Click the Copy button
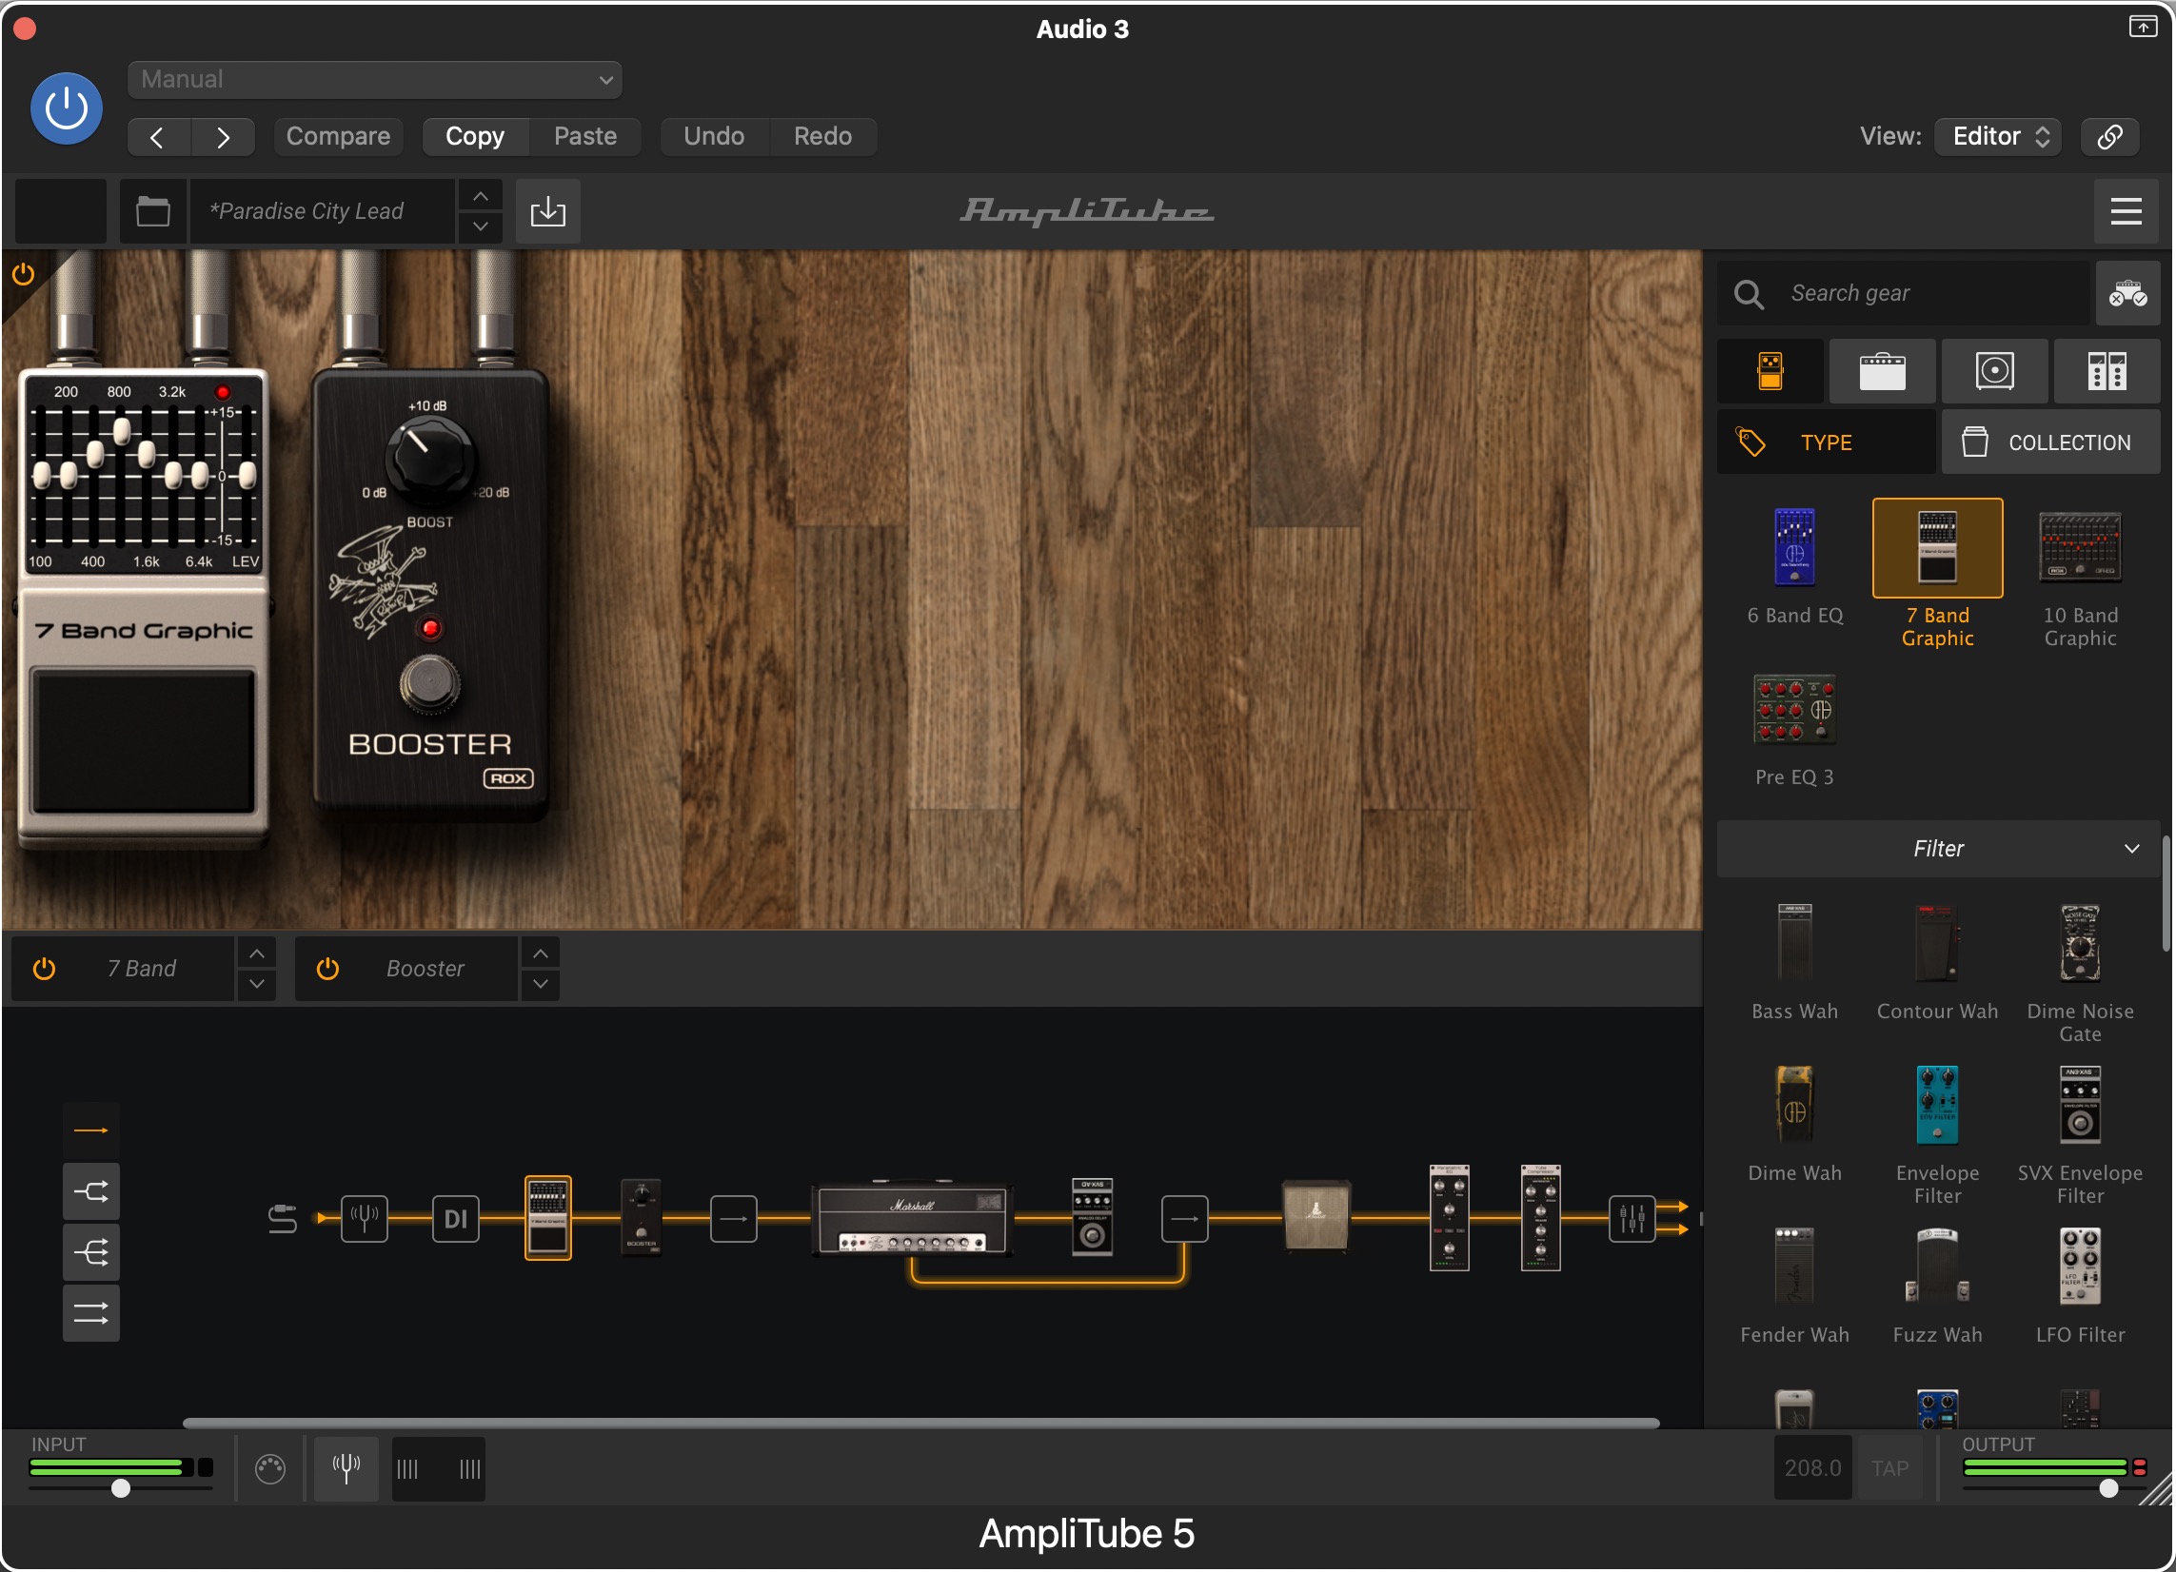The image size is (2176, 1572). click(475, 136)
